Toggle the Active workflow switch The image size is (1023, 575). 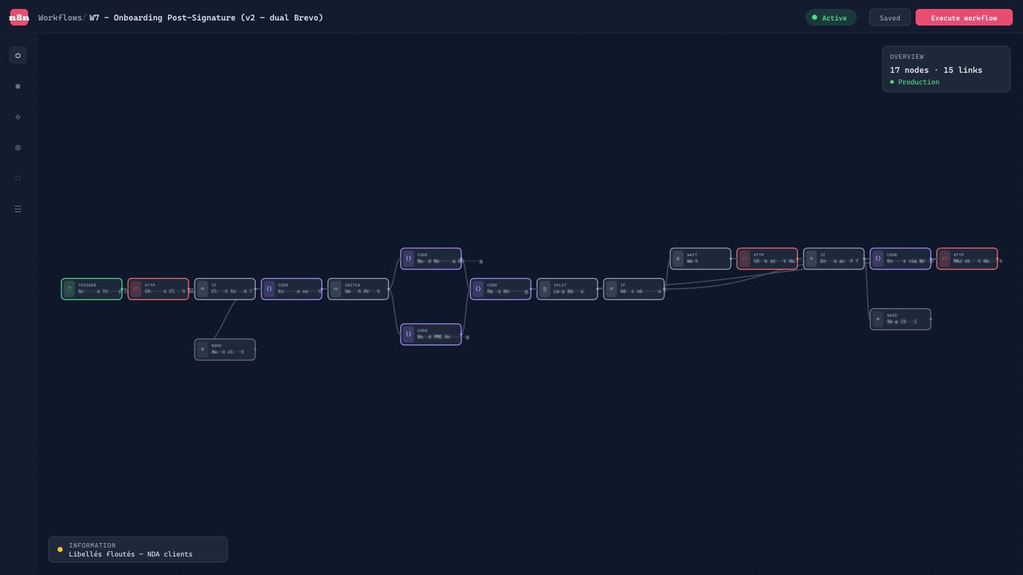[x=831, y=17]
